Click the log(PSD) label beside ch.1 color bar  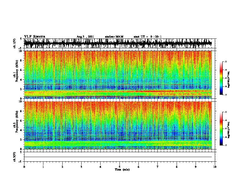pyautogui.click(x=229, y=80)
